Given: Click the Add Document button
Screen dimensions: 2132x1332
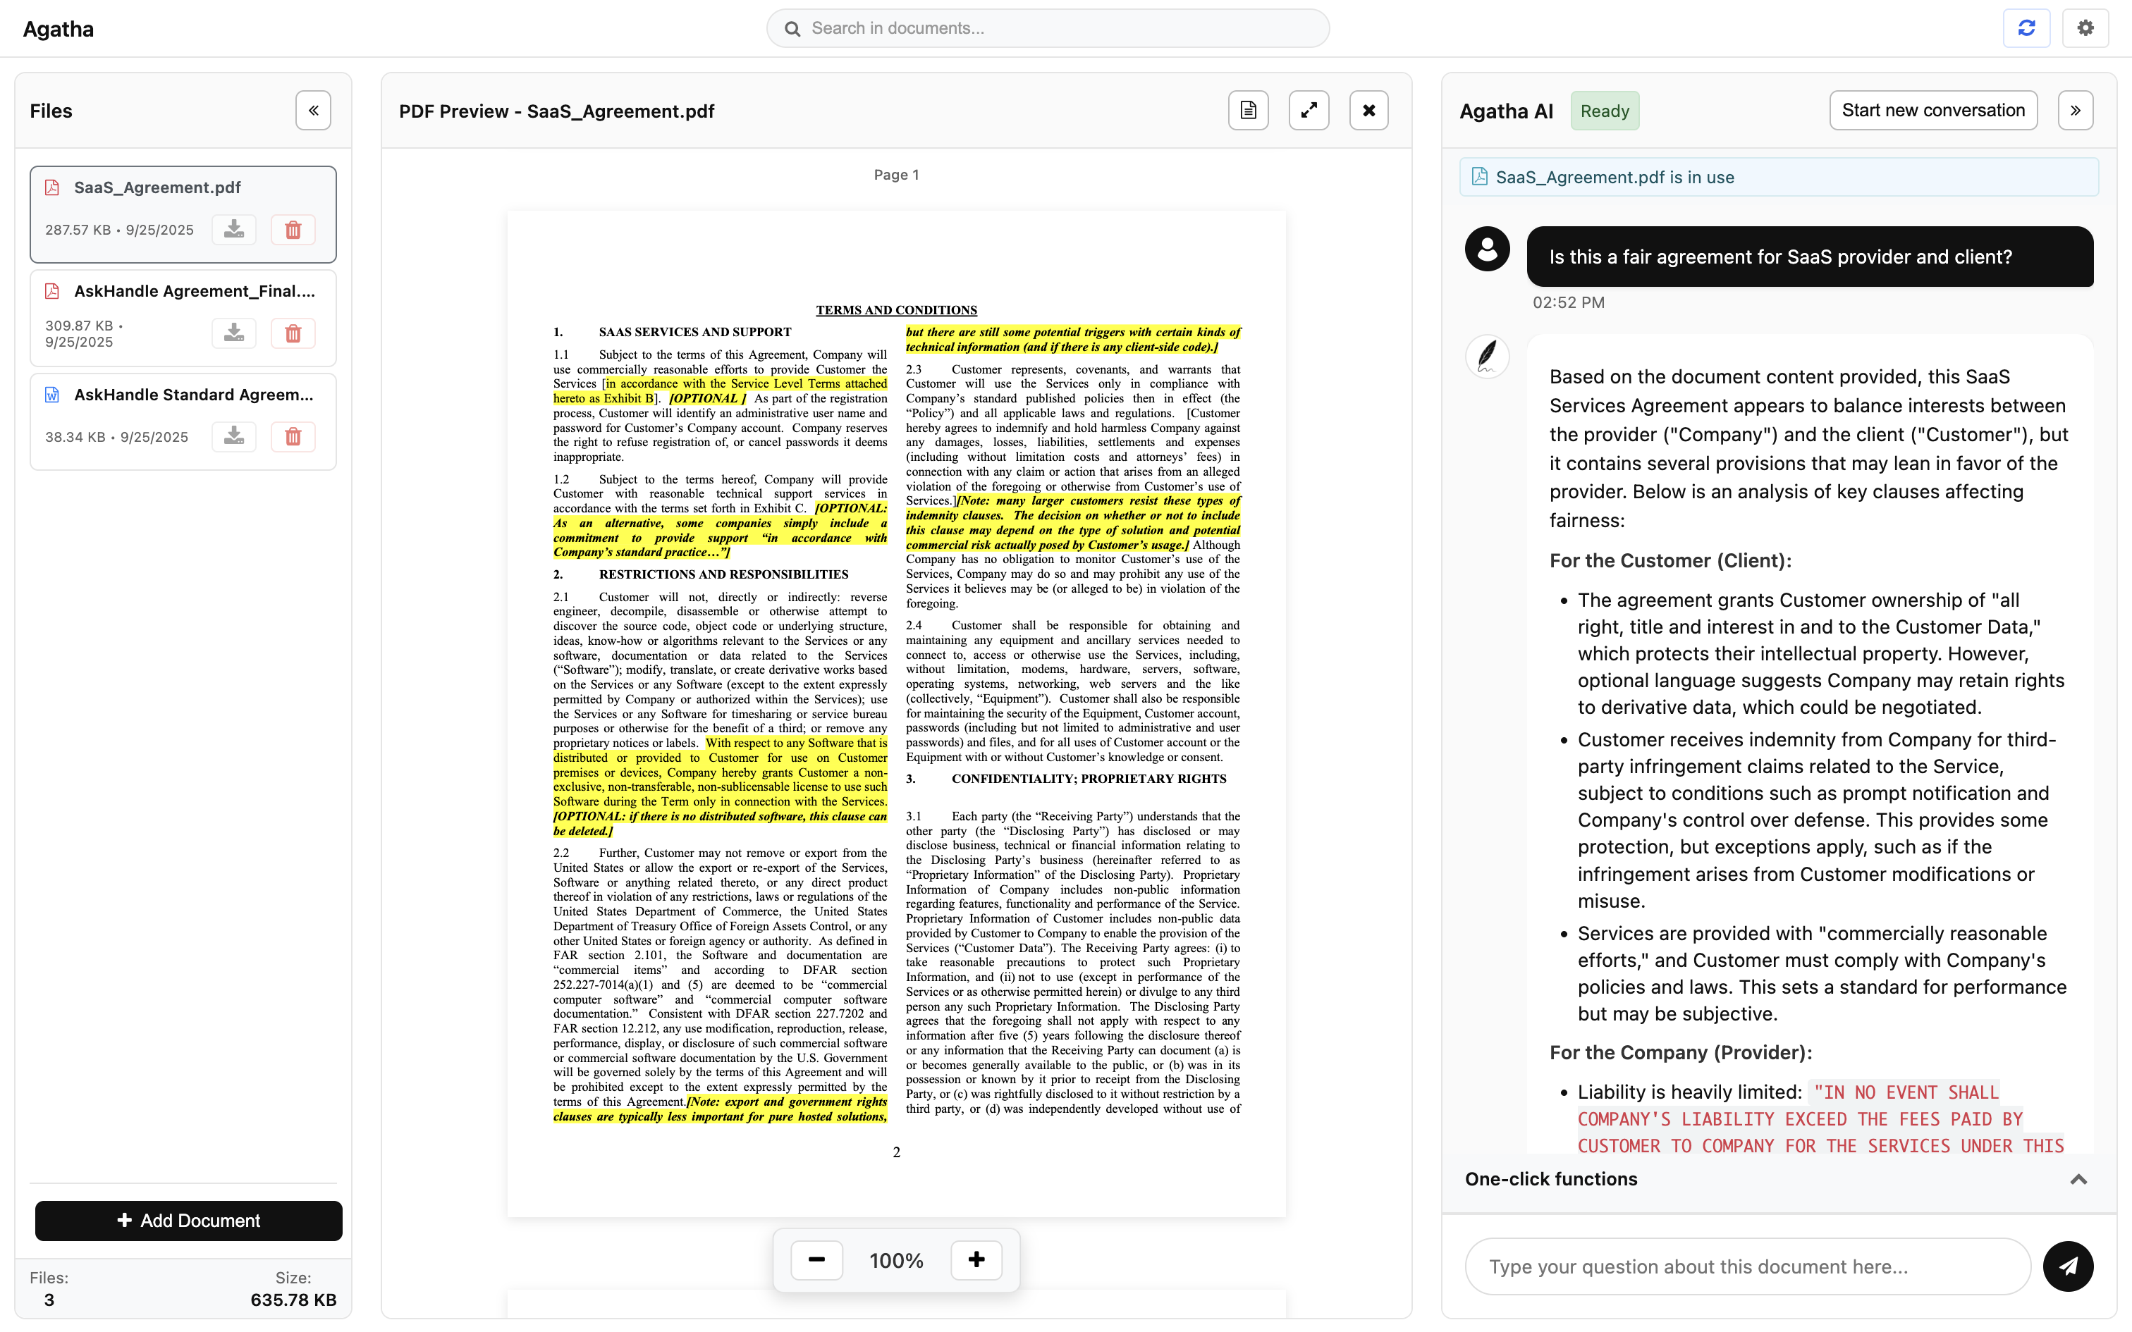Looking at the screenshot, I should point(188,1220).
